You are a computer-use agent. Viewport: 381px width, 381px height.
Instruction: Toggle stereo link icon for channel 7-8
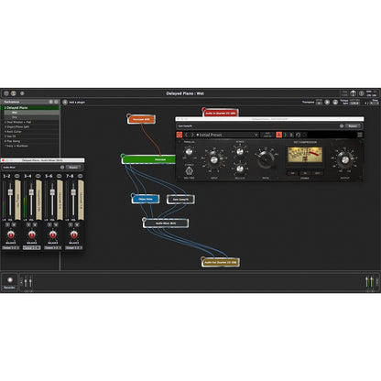[80, 176]
